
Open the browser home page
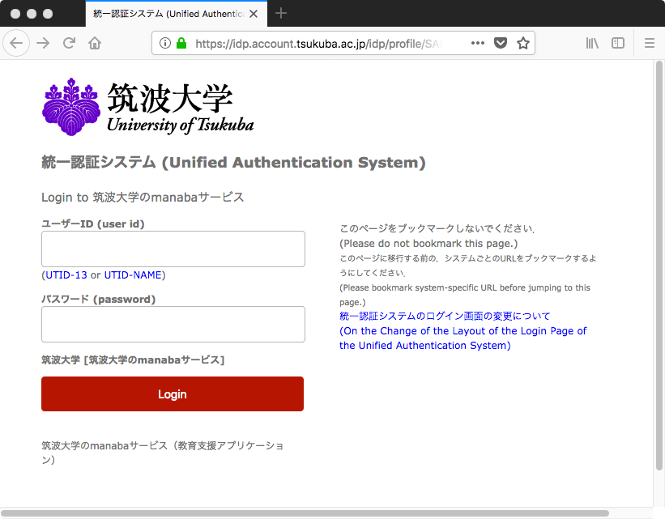pyautogui.click(x=95, y=43)
